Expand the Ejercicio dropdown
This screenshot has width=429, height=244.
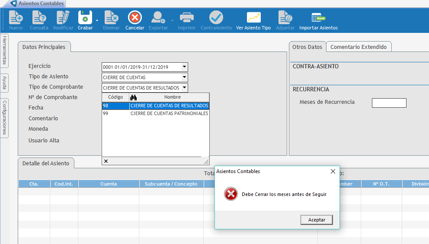[x=185, y=67]
